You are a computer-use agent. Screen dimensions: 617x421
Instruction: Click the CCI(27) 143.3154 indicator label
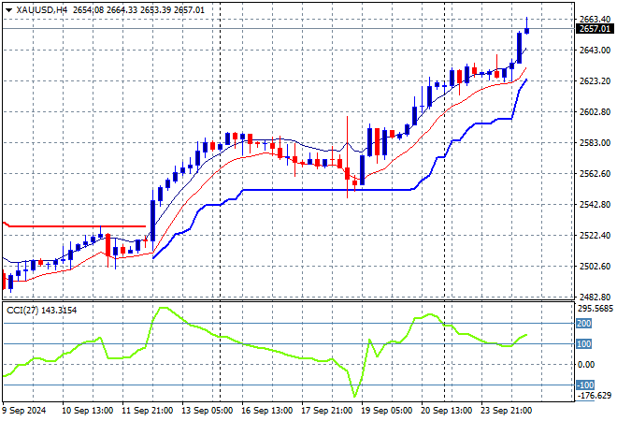[x=41, y=311]
